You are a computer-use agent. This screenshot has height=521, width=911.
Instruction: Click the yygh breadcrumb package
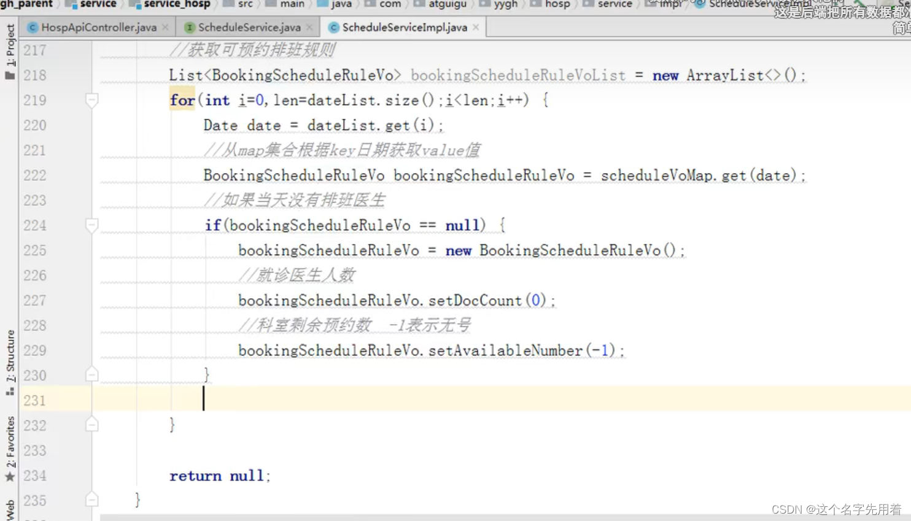[499, 4]
